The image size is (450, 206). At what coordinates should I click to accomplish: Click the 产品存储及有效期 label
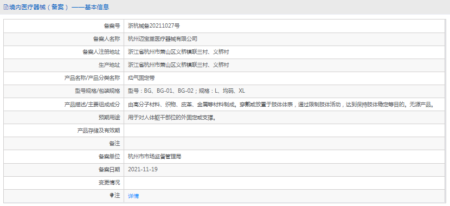pyautogui.click(x=99, y=131)
